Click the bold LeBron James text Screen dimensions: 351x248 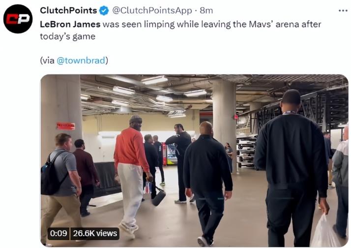(x=70, y=24)
